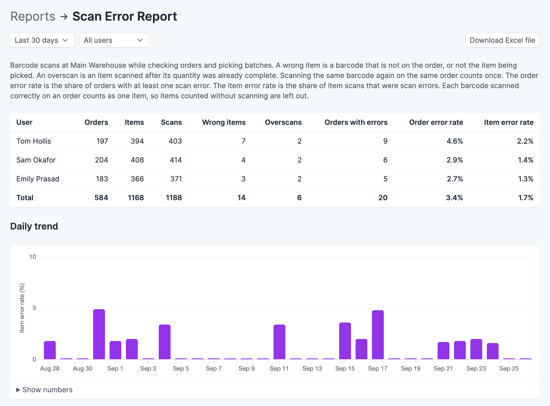550x406 pixels.
Task: Click the Download Excel file button
Action: pos(502,40)
